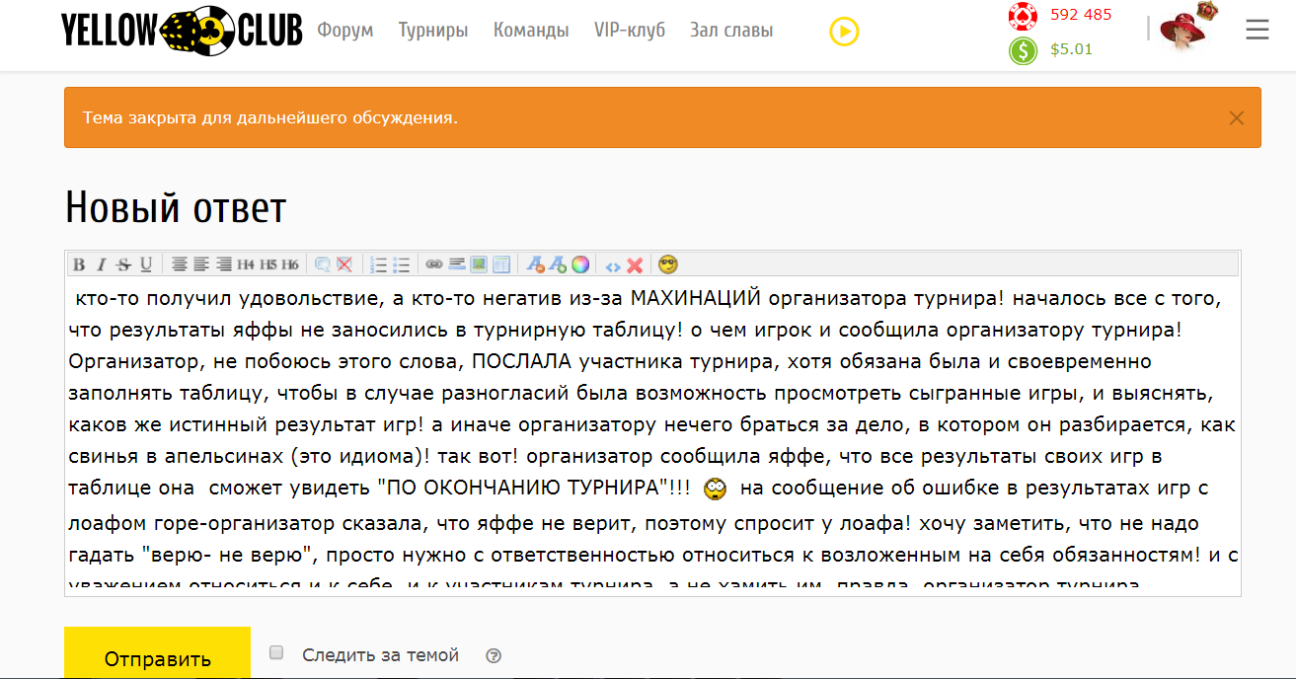Insert a horizontal line
1296x679 pixels.
coord(456,264)
